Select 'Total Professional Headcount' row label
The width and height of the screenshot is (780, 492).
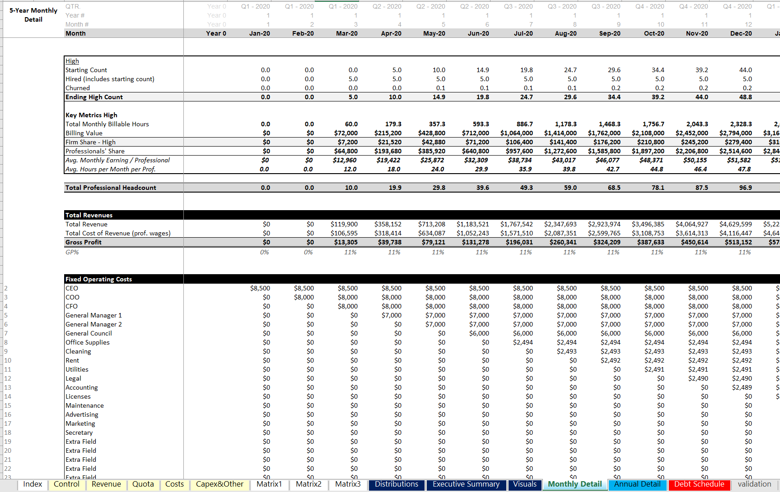(111, 188)
